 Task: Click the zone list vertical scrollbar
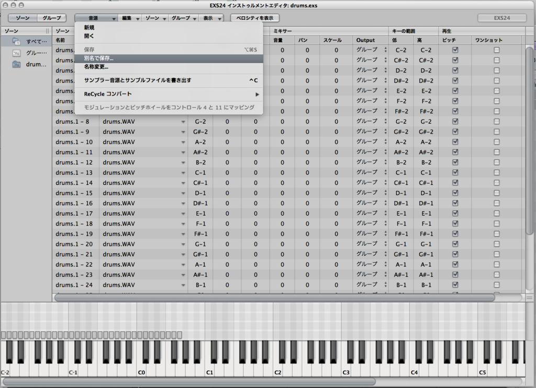[x=530, y=141]
